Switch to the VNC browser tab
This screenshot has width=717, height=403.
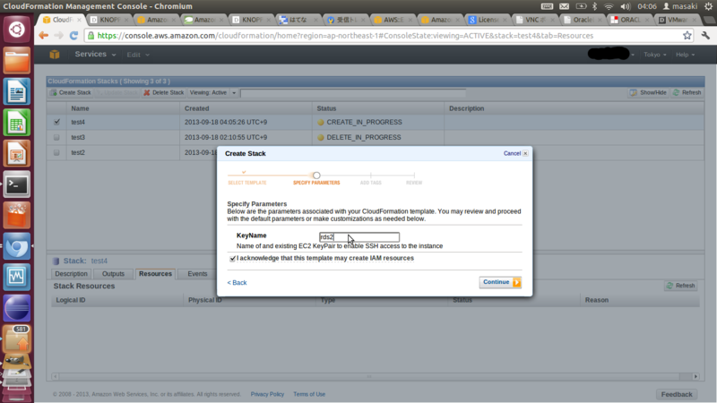(x=534, y=20)
